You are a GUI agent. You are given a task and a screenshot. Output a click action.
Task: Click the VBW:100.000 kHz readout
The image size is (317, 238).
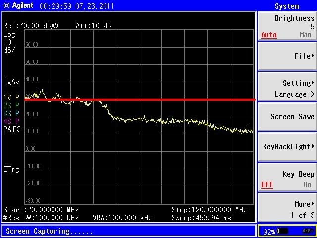point(122,218)
